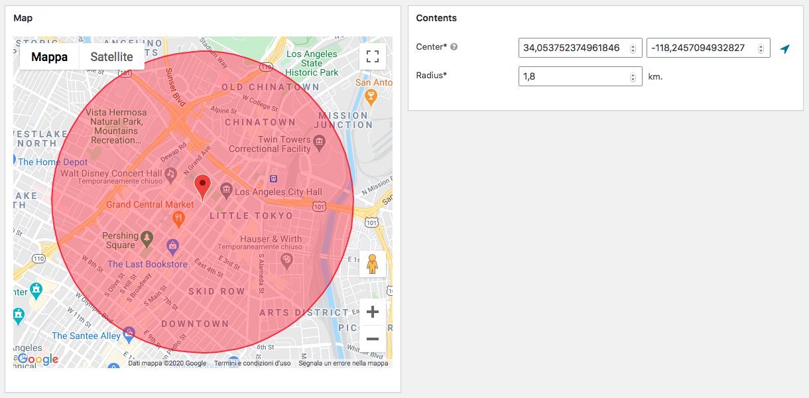This screenshot has width=809, height=398.
Task: Adjust radius using its stepper arrows
Action: click(x=633, y=76)
